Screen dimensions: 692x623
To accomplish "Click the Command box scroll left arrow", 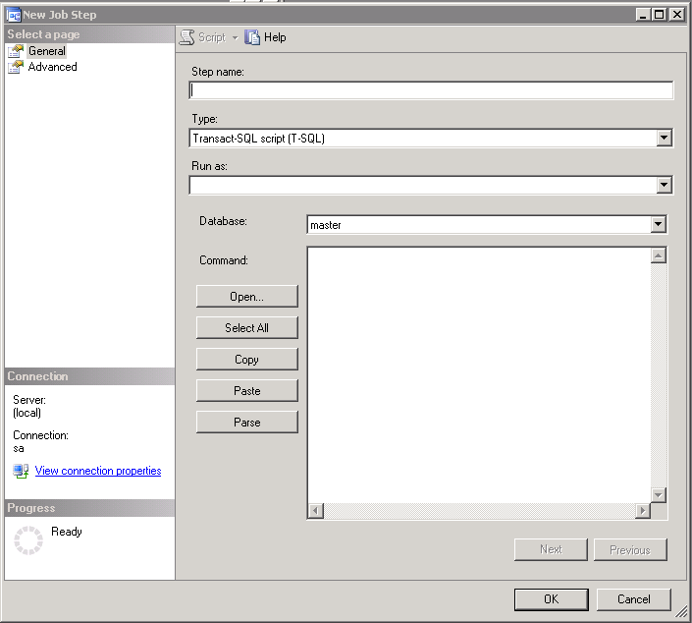I will pos(315,511).
